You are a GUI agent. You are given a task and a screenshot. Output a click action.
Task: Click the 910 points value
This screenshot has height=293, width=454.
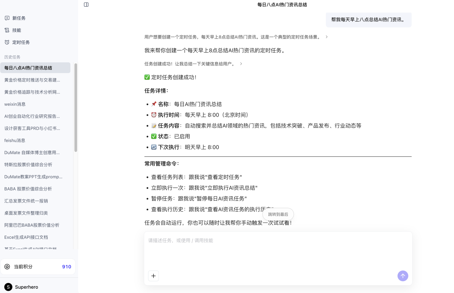66,267
